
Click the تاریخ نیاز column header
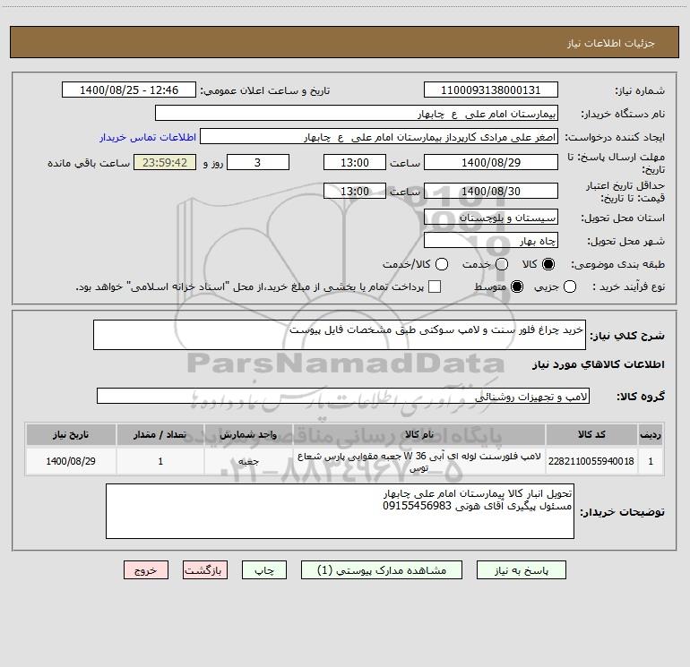(71, 434)
